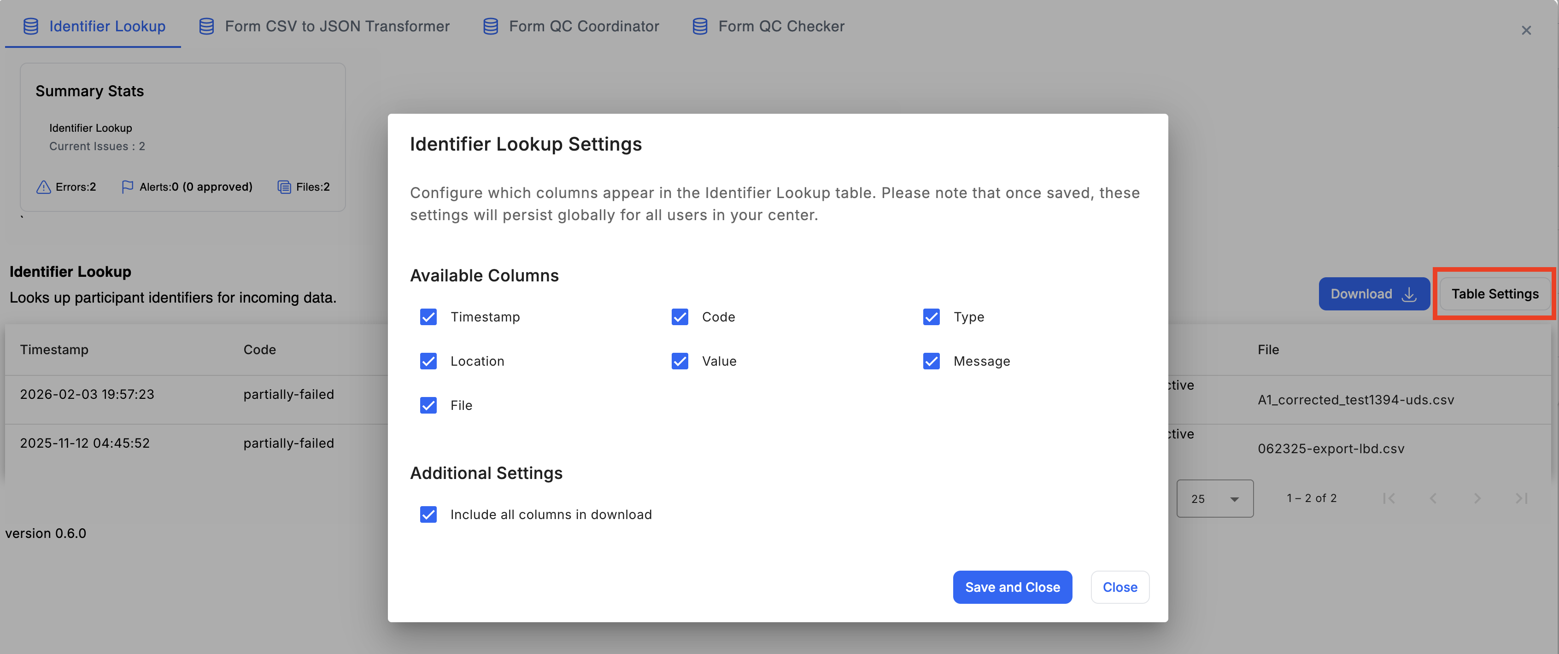Toggle the Location column checkbox
The image size is (1559, 654).
click(x=428, y=361)
